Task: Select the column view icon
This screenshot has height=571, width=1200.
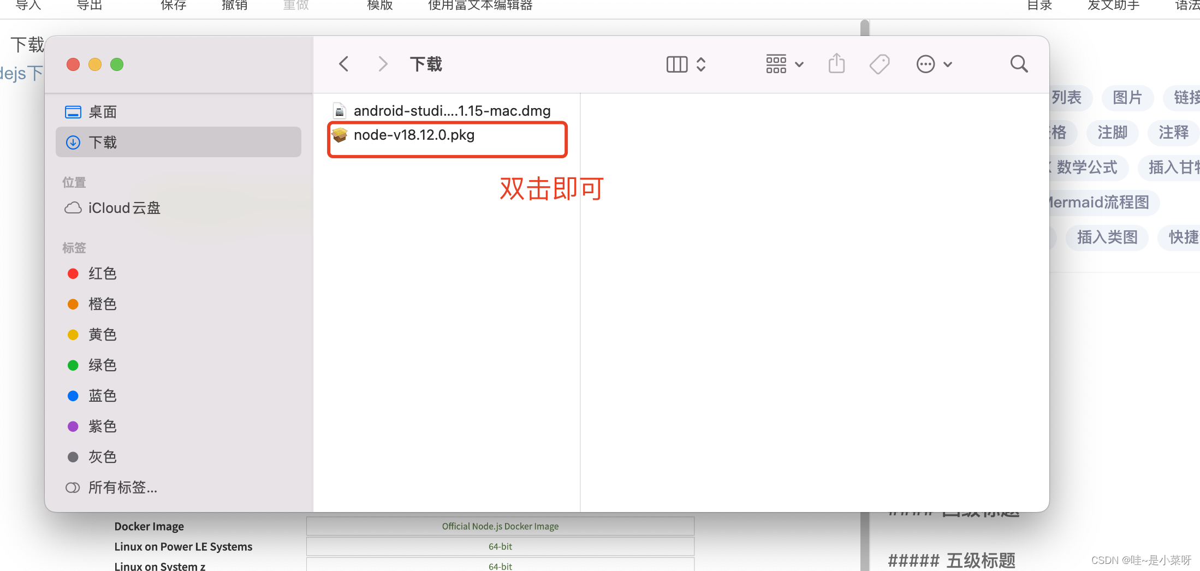Action: (x=676, y=64)
